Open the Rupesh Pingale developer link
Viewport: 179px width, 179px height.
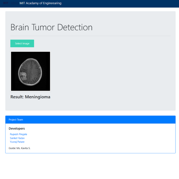(18, 134)
